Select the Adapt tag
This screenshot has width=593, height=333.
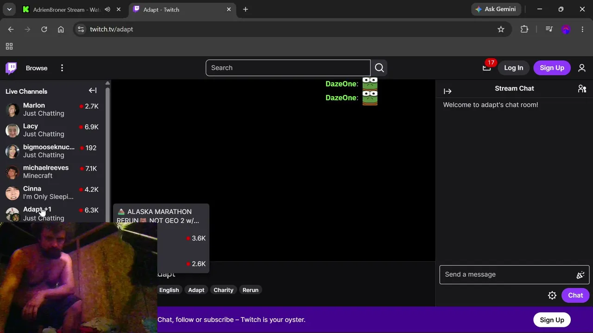coord(196,290)
